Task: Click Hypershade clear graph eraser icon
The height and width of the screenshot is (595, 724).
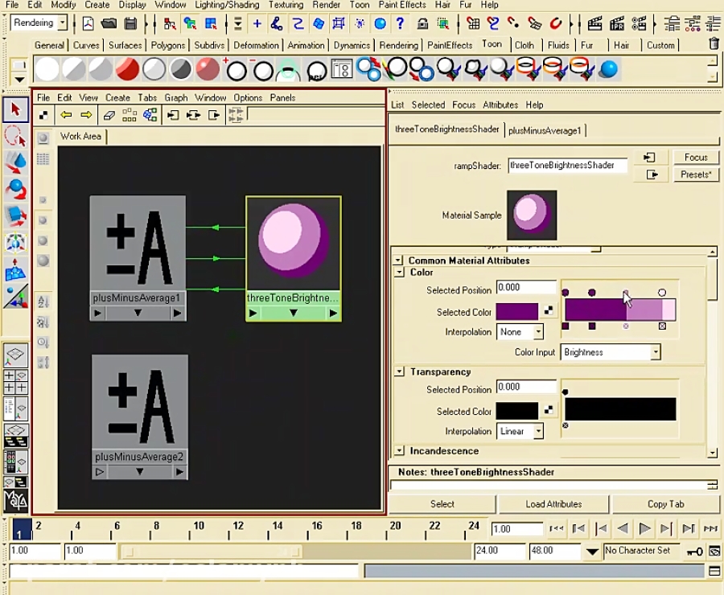Action: click(109, 116)
